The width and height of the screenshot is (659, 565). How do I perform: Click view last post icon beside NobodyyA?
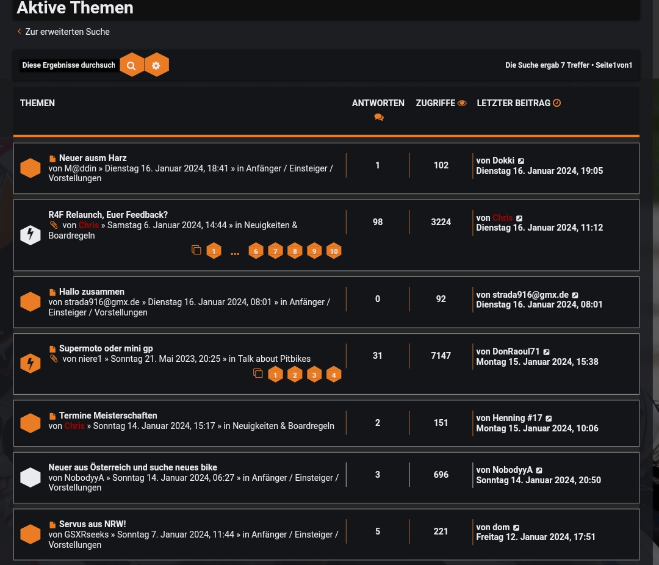[539, 470]
